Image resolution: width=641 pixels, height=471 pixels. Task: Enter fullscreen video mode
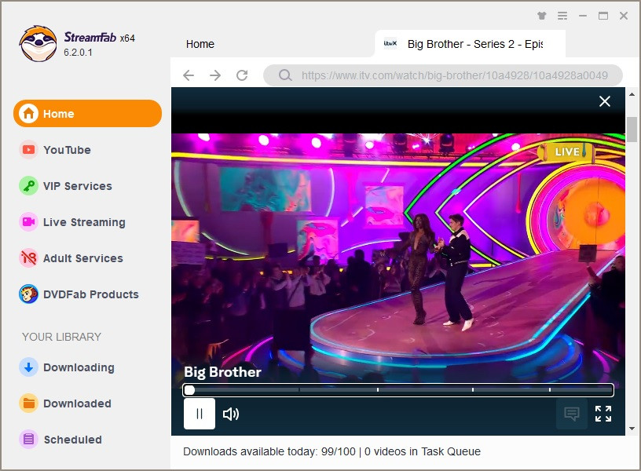coord(603,414)
